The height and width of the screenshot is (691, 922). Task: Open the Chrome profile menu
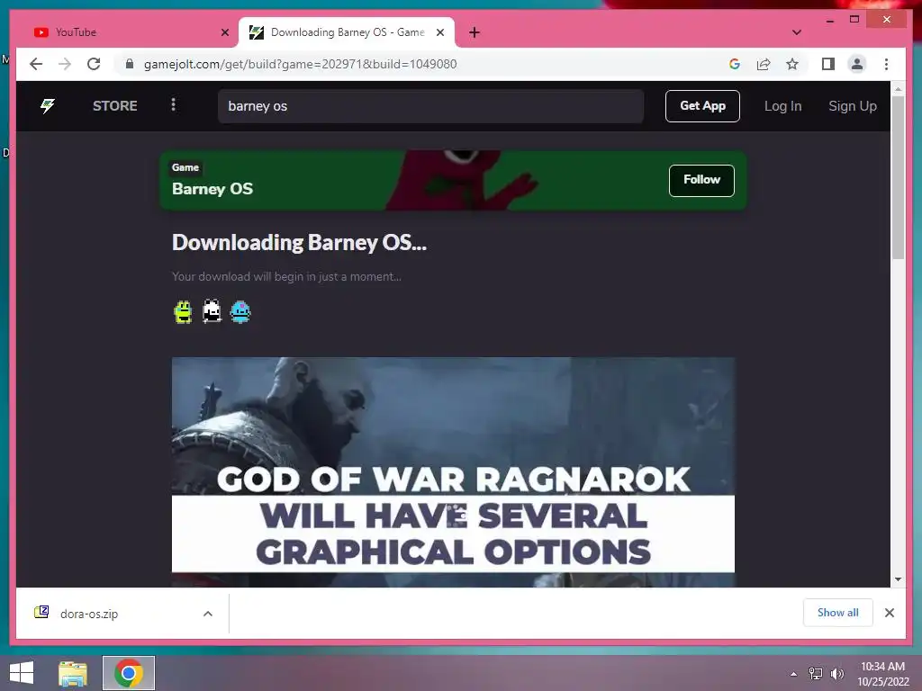857,64
